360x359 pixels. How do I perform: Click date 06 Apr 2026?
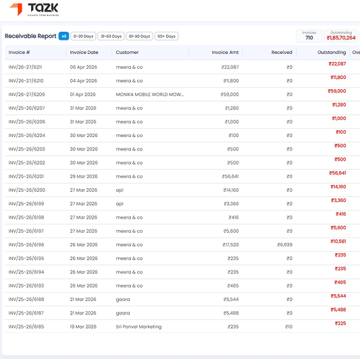[x=83, y=67]
